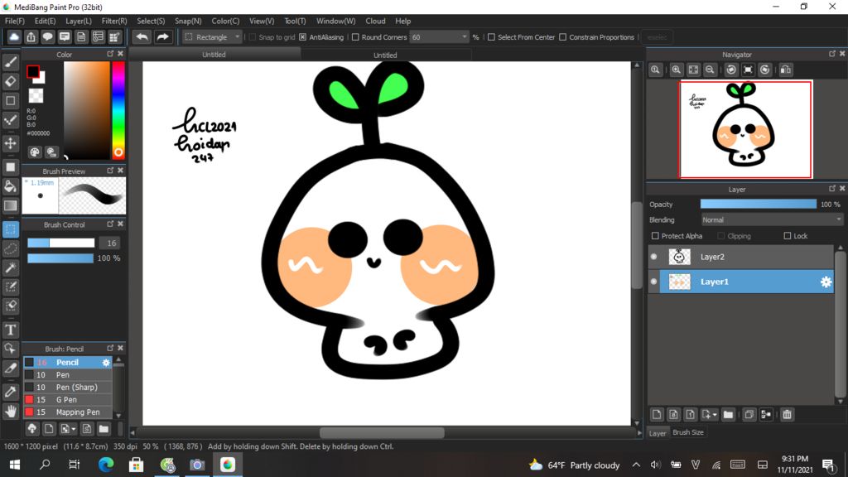This screenshot has width=848, height=477.
Task: Open Windows Start menu
Action: [15, 465]
